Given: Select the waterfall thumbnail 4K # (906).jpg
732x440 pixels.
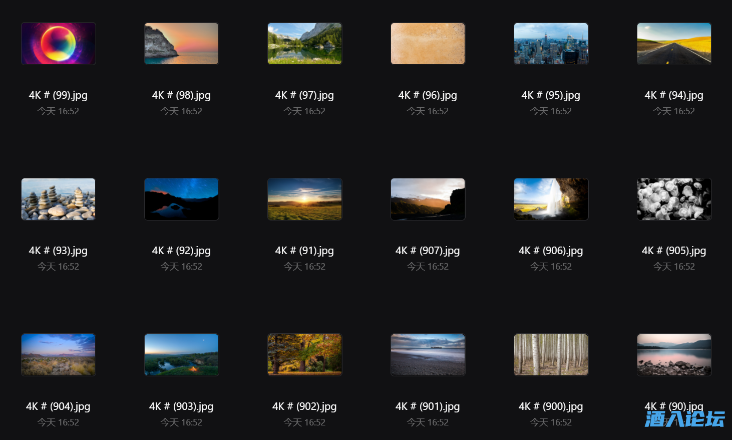Looking at the screenshot, I should 551,199.
